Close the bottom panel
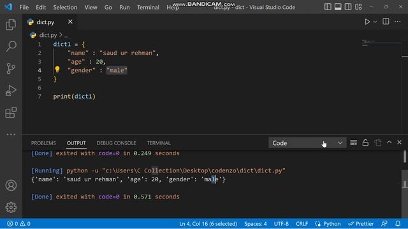 pyautogui.click(x=400, y=142)
